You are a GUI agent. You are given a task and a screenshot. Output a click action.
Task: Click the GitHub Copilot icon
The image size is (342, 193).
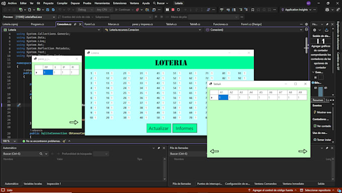coord(327,10)
